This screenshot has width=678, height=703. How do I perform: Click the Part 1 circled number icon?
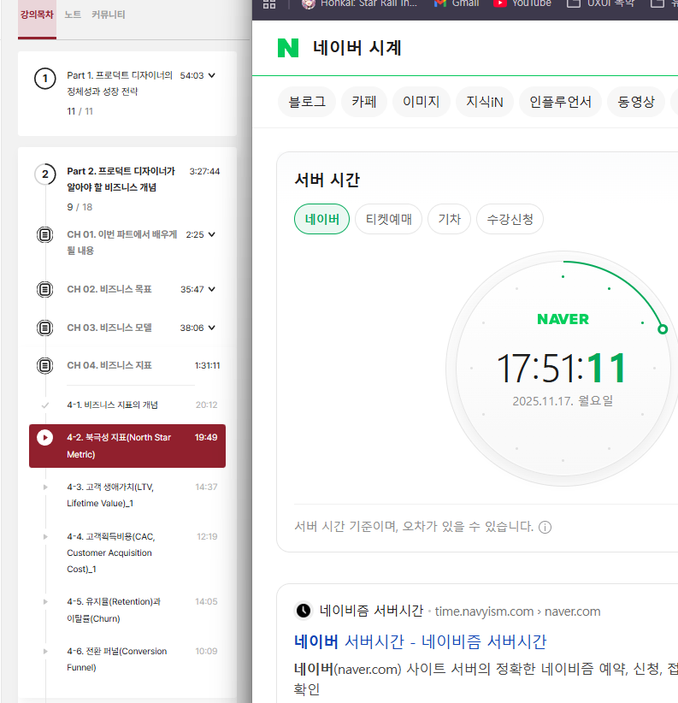(44, 79)
